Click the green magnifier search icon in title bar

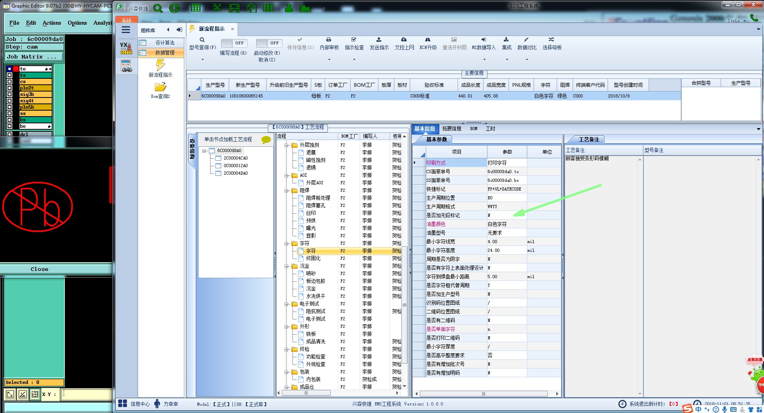pyautogui.click(x=158, y=8)
